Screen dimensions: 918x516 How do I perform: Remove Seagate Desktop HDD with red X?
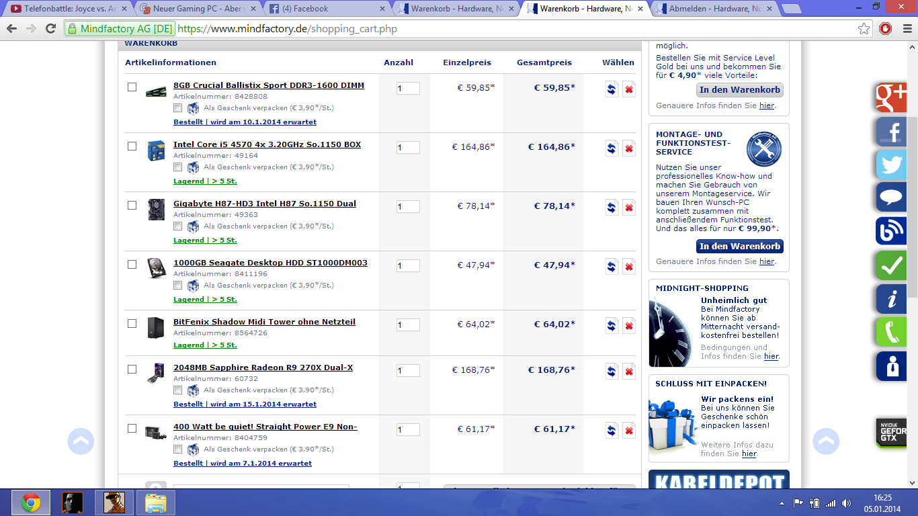point(629,267)
